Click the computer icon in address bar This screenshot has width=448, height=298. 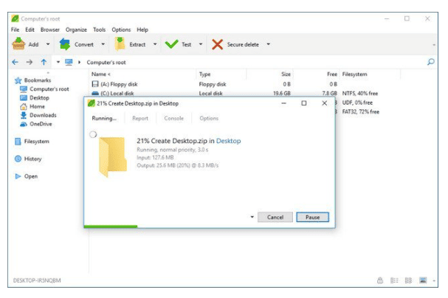click(x=69, y=62)
